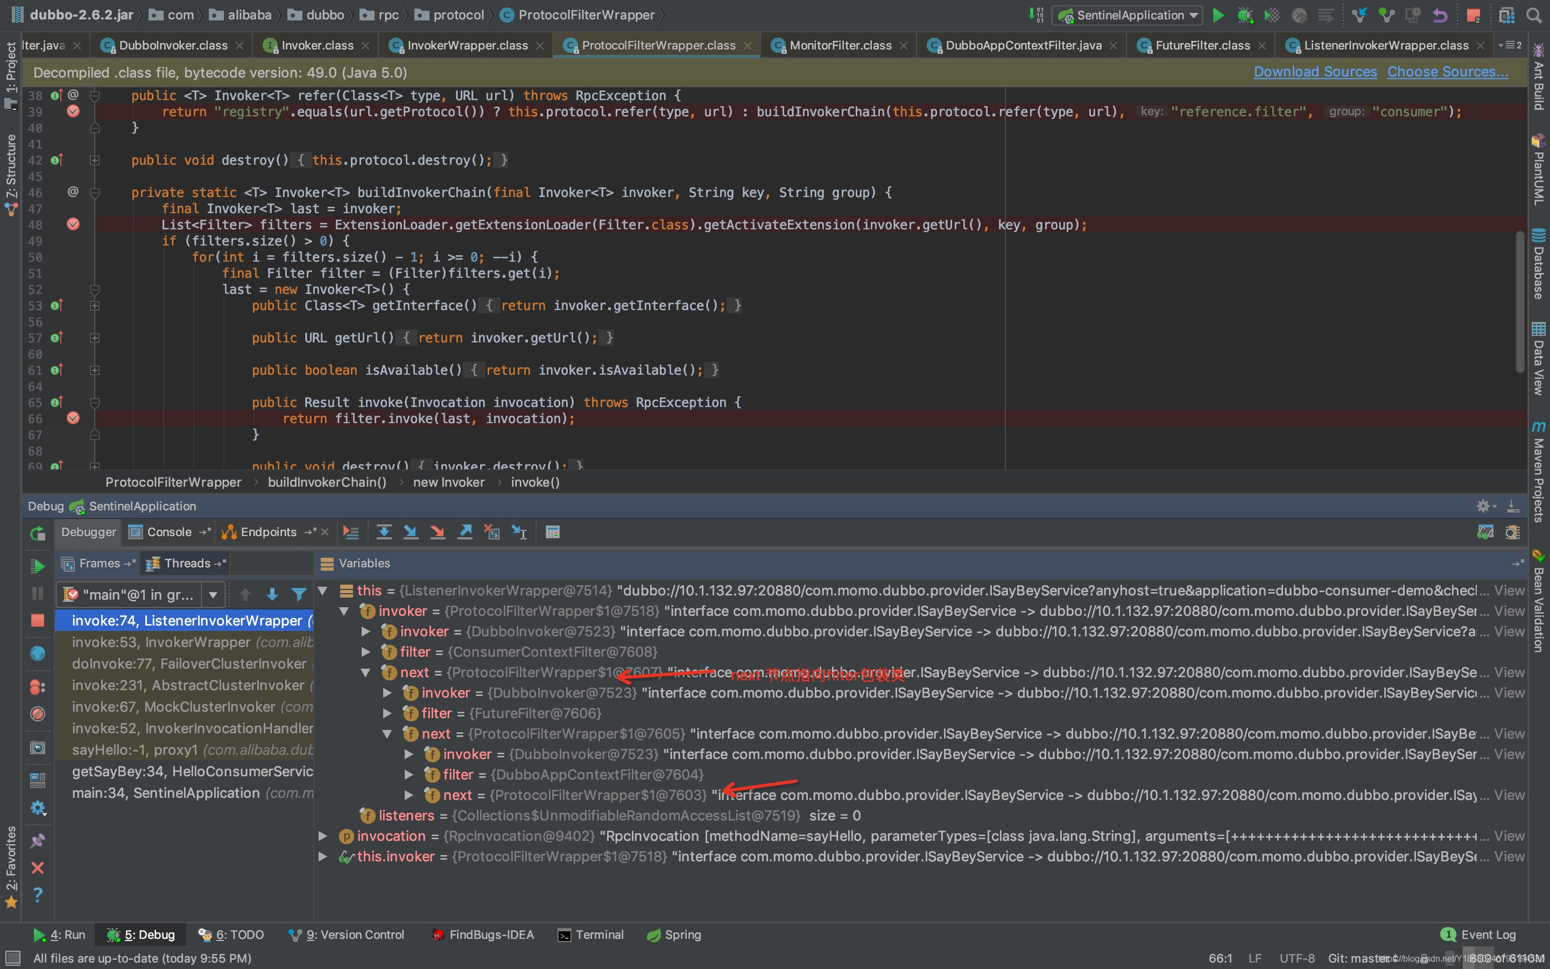
Task: Run with coverage icon in top toolbar
Action: click(x=1272, y=15)
